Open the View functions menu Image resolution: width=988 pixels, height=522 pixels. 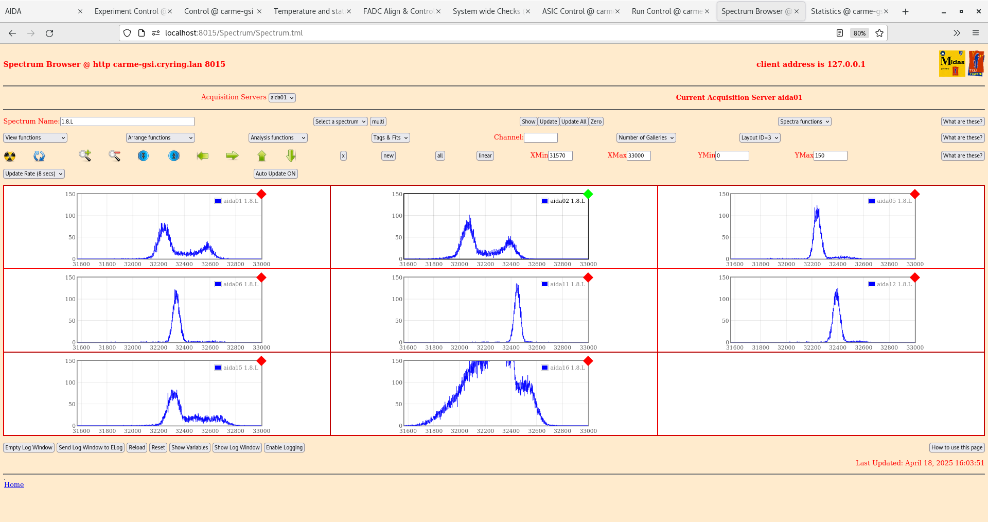coord(36,137)
